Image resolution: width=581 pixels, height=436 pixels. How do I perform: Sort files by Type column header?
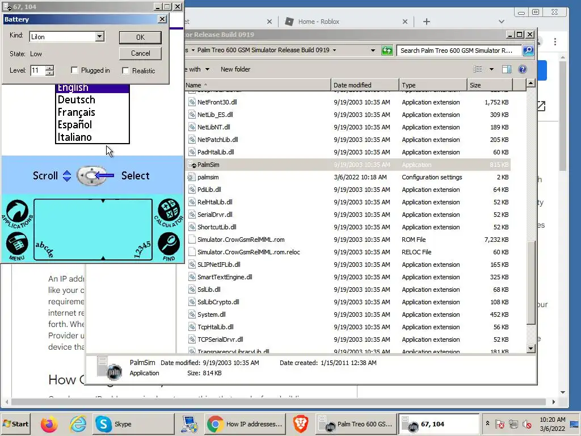[433, 85]
